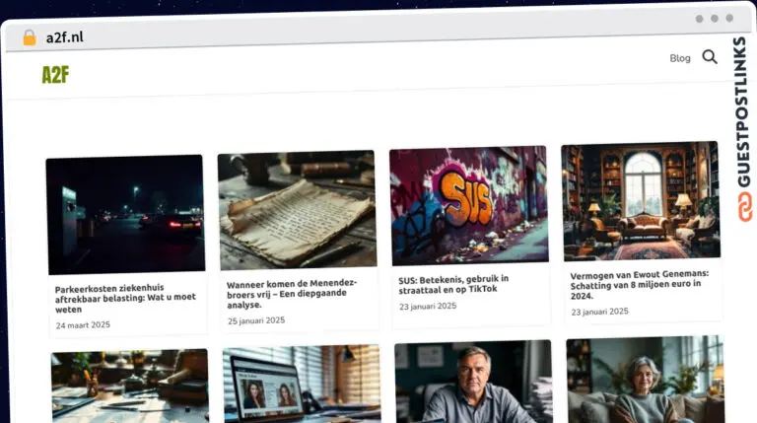Click the night parking lot thumbnail
The height and width of the screenshot is (423, 757).
coord(124,214)
